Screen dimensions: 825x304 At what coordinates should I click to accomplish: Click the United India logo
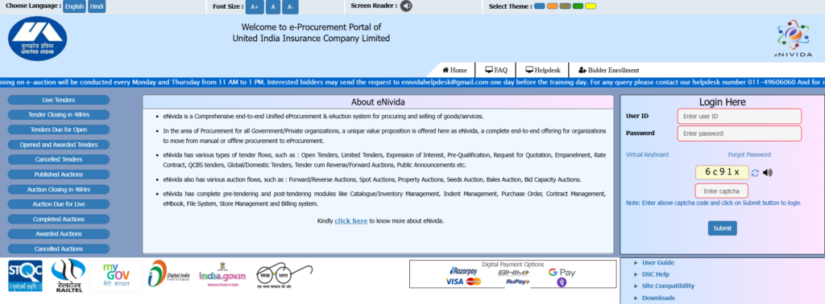(x=37, y=39)
